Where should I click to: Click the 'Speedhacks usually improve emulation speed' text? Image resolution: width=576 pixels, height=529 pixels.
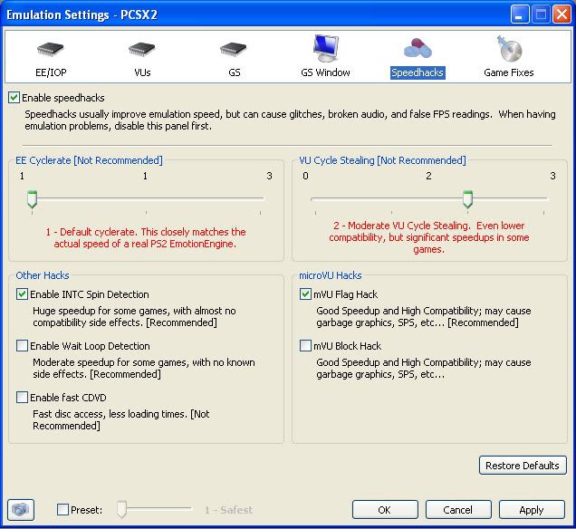[290, 120]
